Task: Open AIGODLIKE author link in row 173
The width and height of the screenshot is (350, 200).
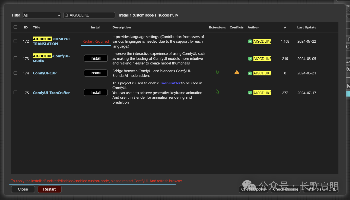Action: click(x=262, y=59)
